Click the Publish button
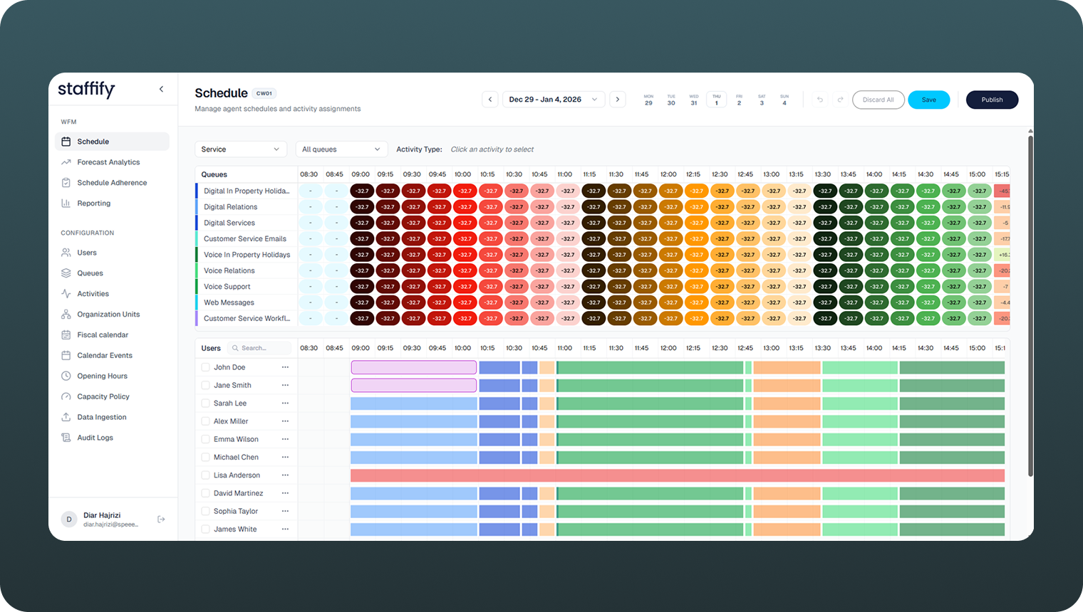This screenshot has width=1083, height=612. pyautogui.click(x=992, y=100)
